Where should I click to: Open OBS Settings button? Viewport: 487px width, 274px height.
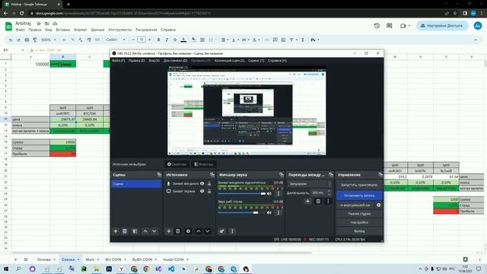click(x=359, y=222)
